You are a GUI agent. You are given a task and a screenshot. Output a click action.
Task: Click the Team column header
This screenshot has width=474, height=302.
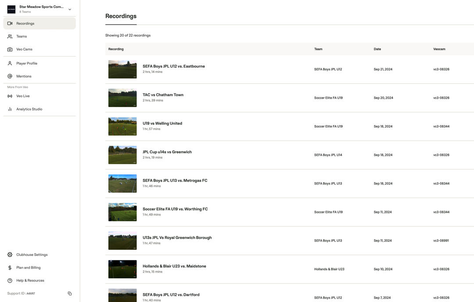coord(318,49)
